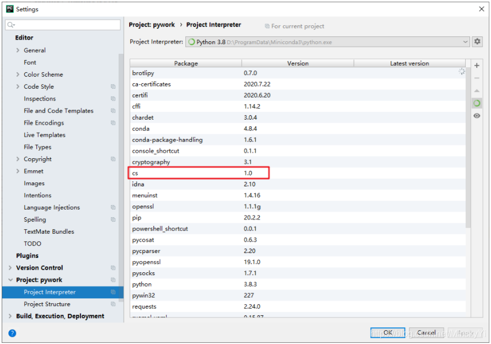Click the per-project icon beside Project: pywork

point(113,280)
